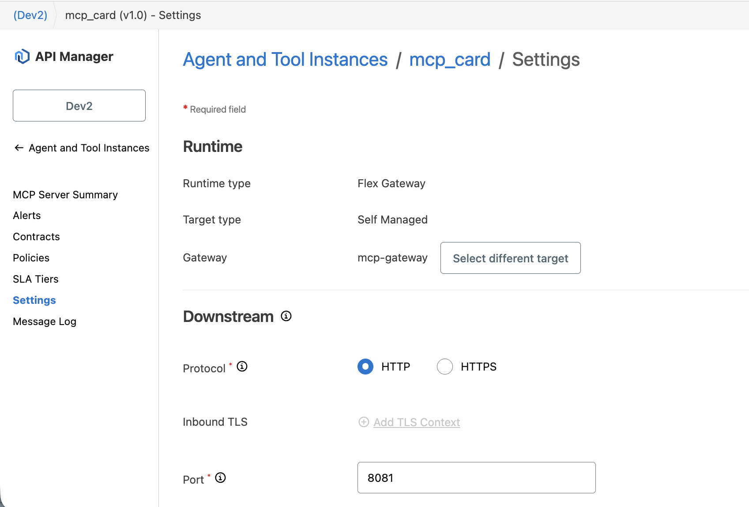This screenshot has height=507, width=749.
Task: Click the mcp_card (v1.0) - Settings title
Action: [x=133, y=15]
